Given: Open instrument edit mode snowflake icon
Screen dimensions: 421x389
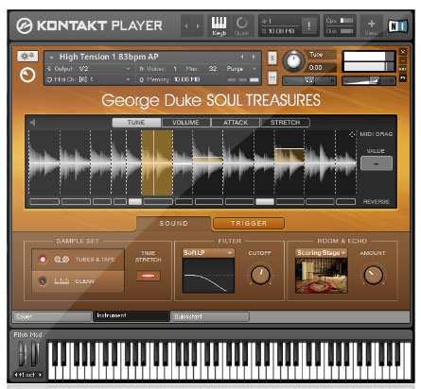Looking at the screenshot, I should coord(27,57).
